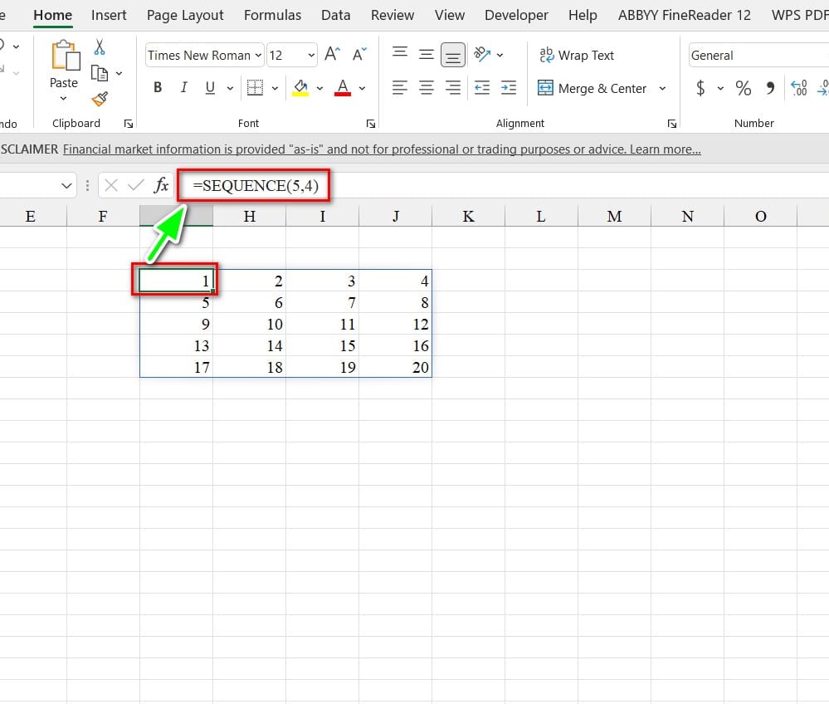
Task: Click the Learn more link in disclaimer
Action: [665, 149]
